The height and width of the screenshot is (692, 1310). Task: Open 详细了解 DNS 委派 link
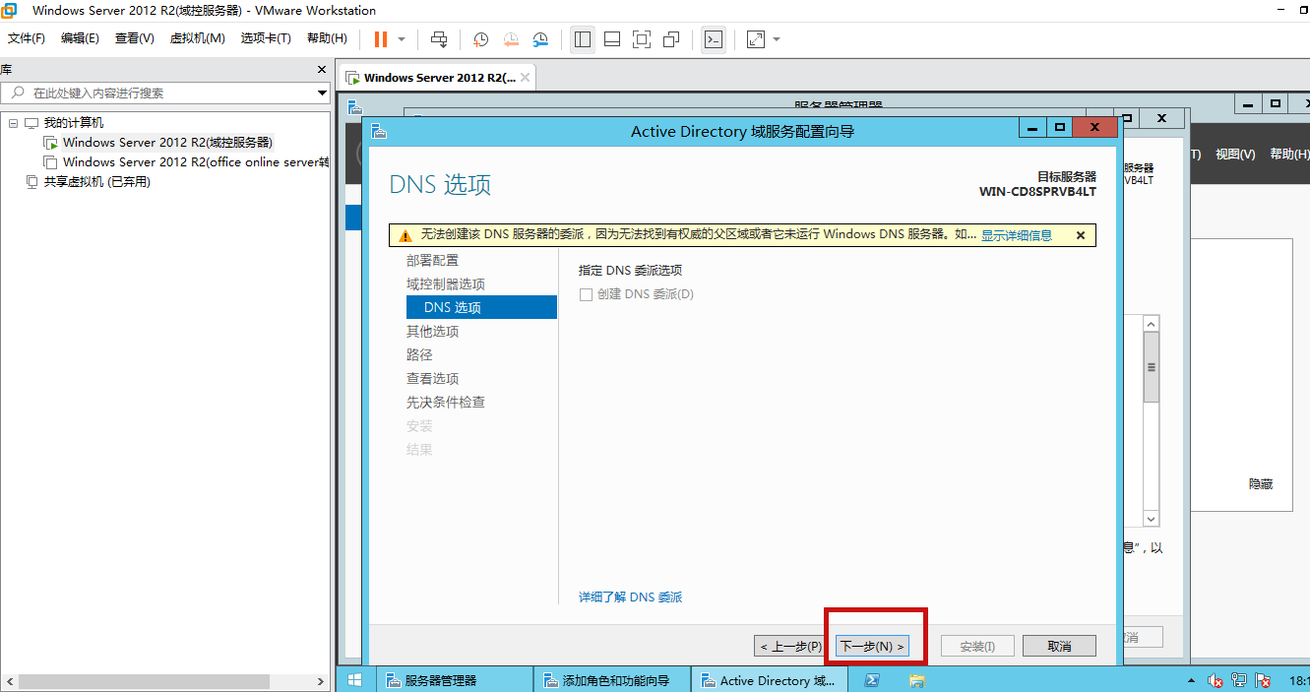(631, 598)
